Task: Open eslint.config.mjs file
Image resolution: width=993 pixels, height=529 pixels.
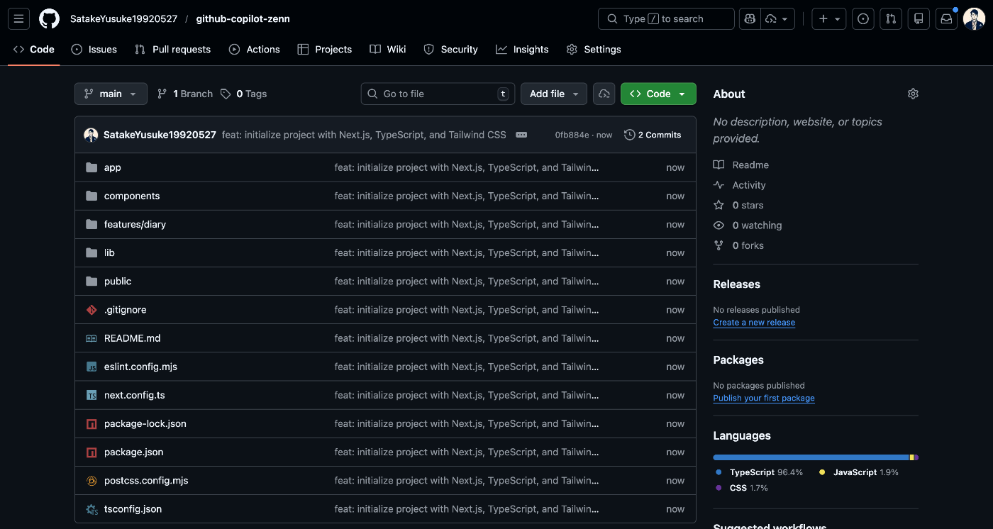Action: (140, 367)
